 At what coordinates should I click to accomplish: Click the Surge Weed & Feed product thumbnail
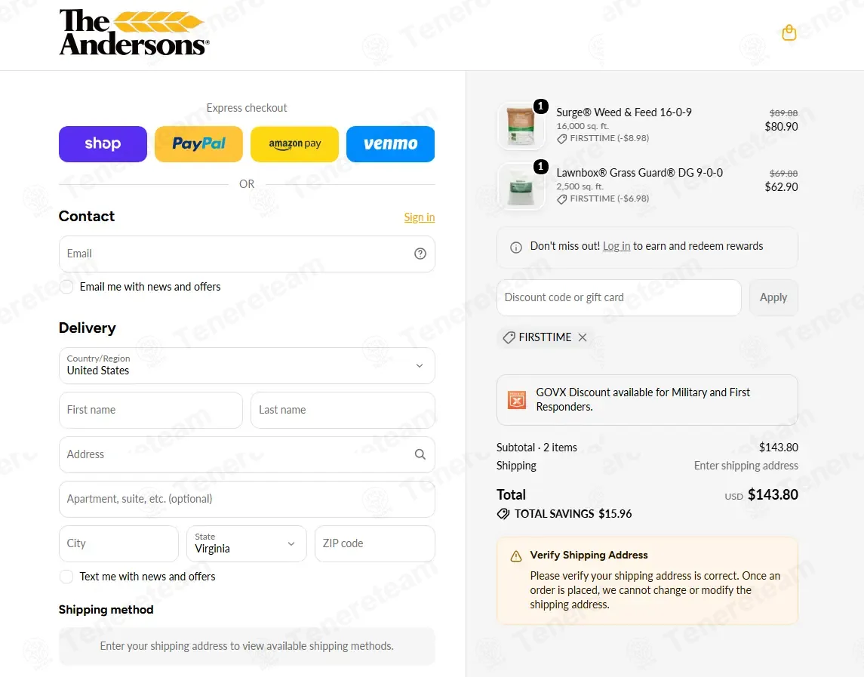pyautogui.click(x=521, y=126)
